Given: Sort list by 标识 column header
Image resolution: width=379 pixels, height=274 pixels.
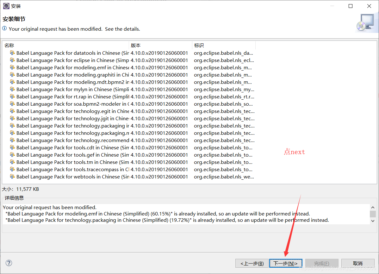Looking at the screenshot, I should click(x=224, y=45).
